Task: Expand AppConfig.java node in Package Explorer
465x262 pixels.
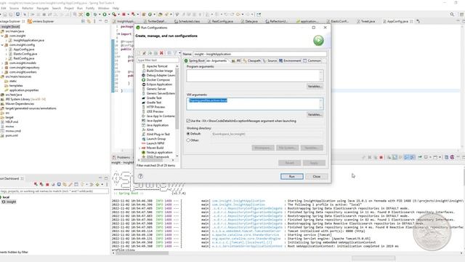Action: [7, 49]
